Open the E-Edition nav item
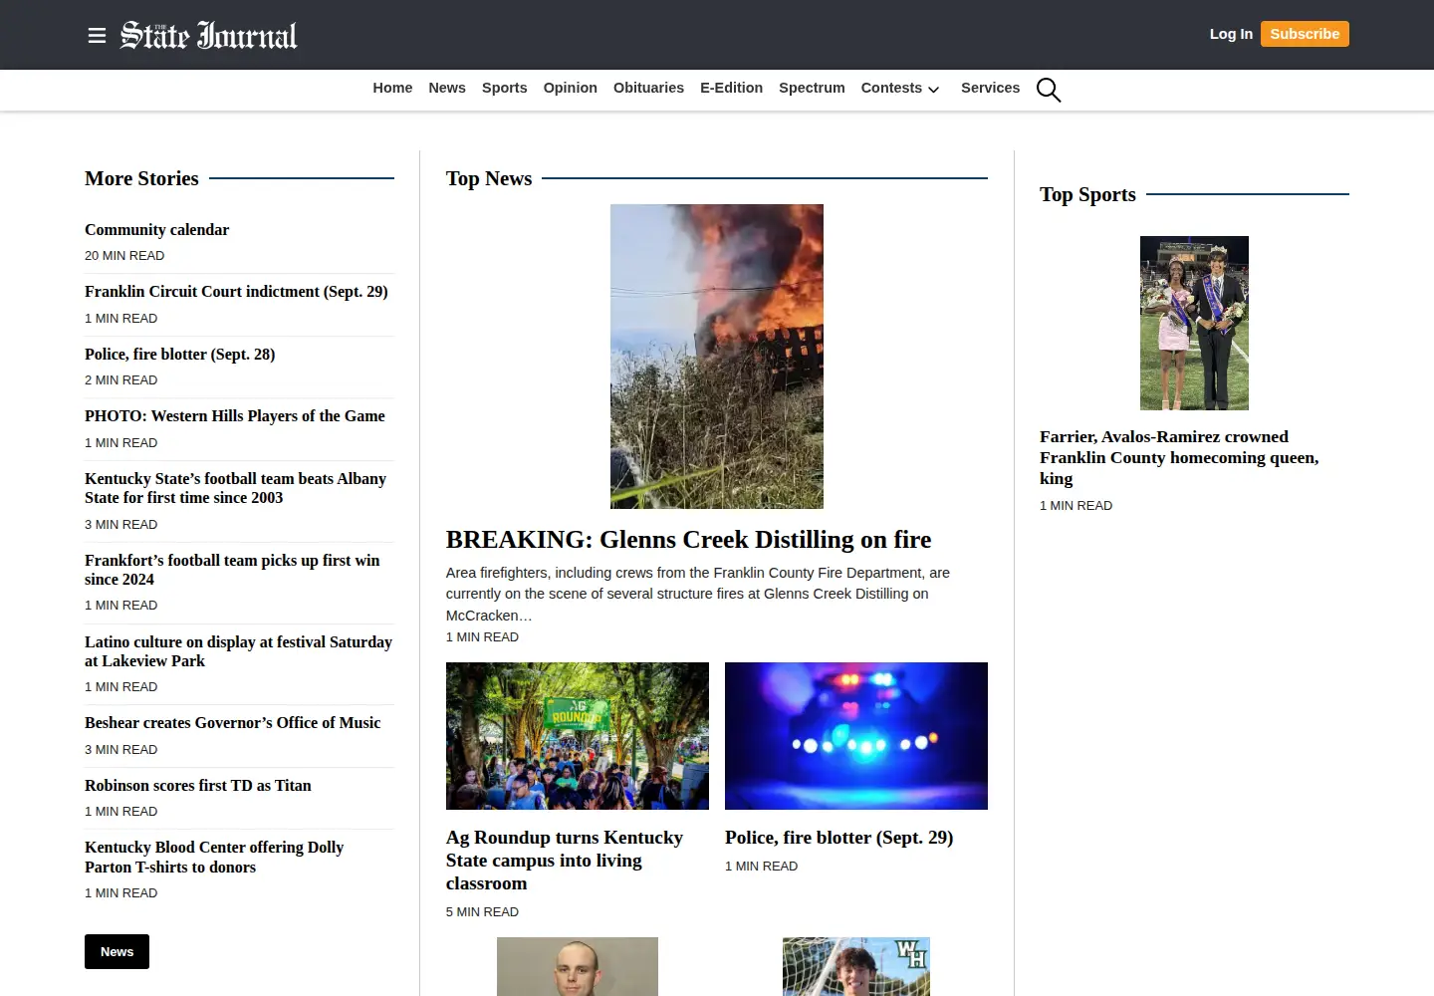 click(x=731, y=88)
